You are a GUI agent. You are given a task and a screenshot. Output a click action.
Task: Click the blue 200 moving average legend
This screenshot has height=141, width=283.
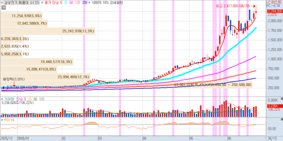(x=85, y=3)
